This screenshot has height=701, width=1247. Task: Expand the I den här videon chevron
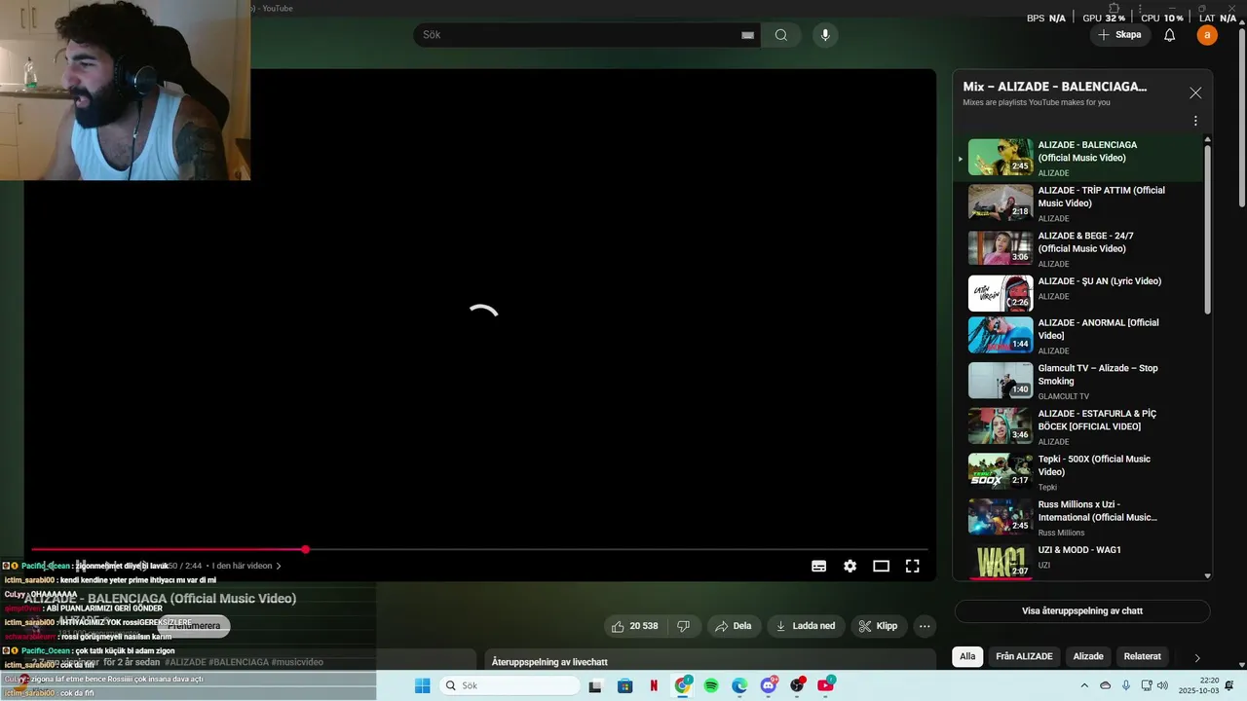pos(279,566)
